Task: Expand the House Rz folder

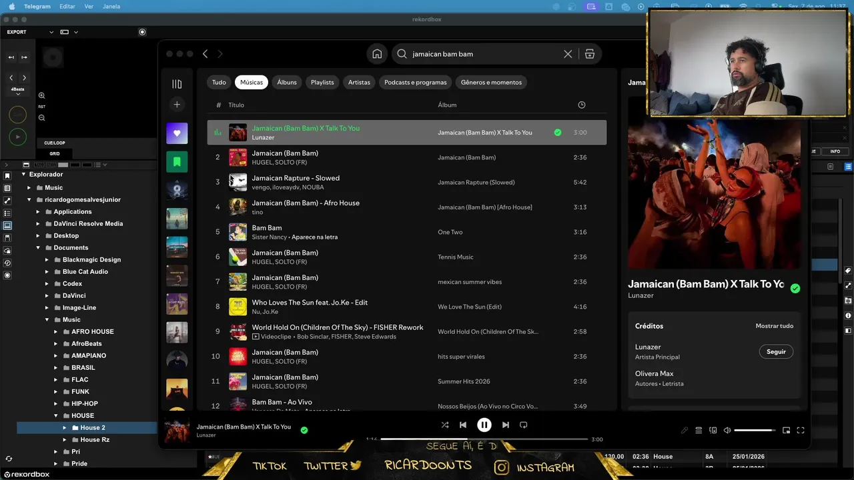Action: point(65,440)
